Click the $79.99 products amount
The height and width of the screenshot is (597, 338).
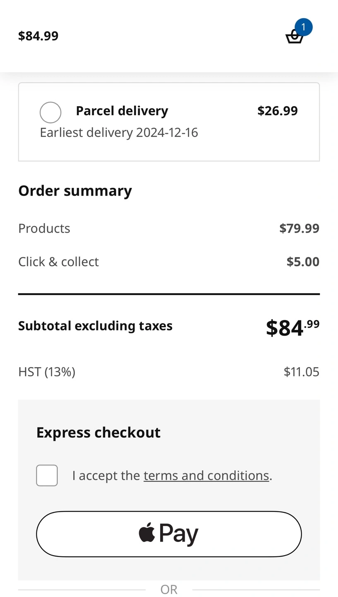[x=299, y=228]
